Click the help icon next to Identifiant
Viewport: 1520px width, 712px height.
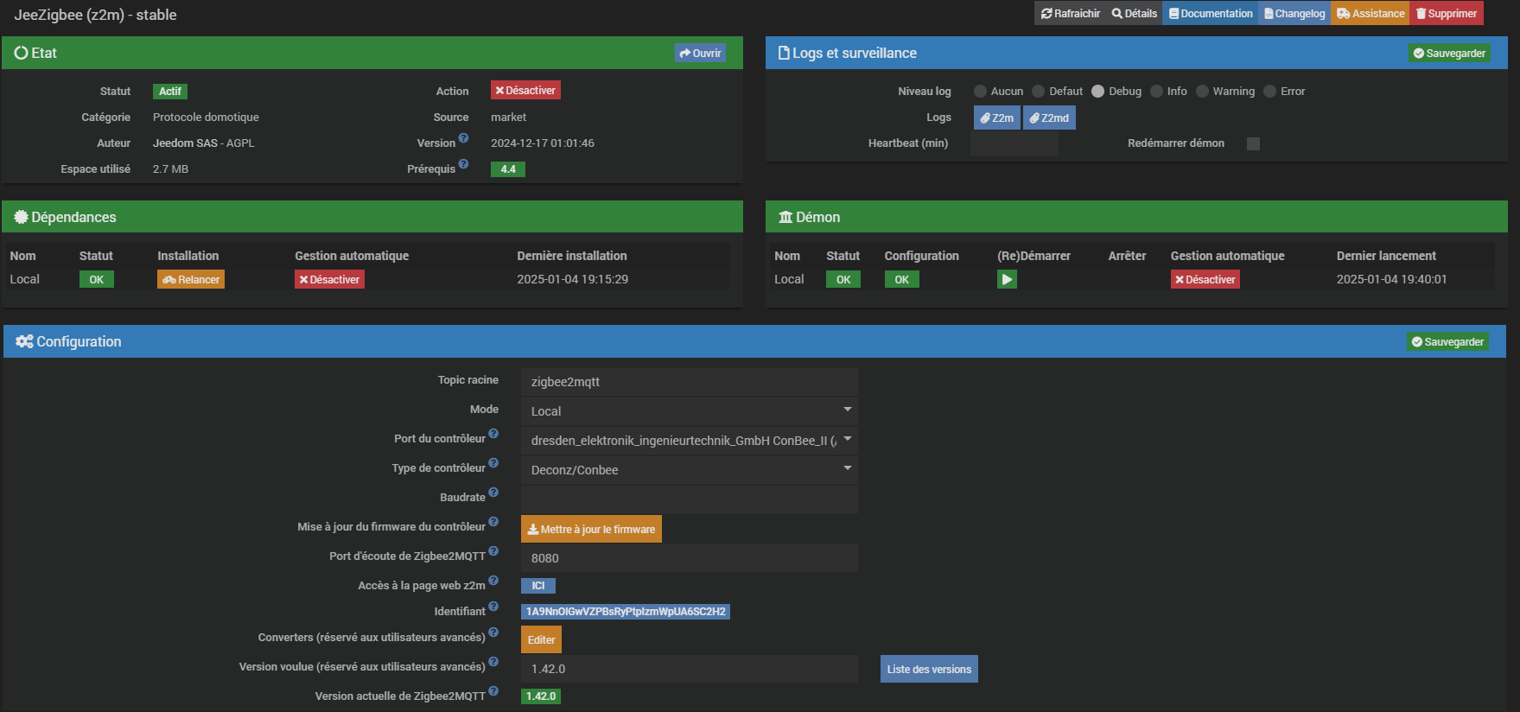(x=493, y=607)
